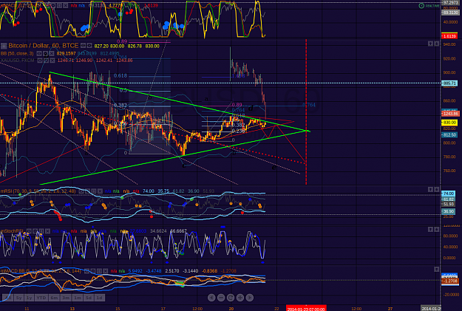Select the 5y time range
462x311 pixels.
(18, 298)
